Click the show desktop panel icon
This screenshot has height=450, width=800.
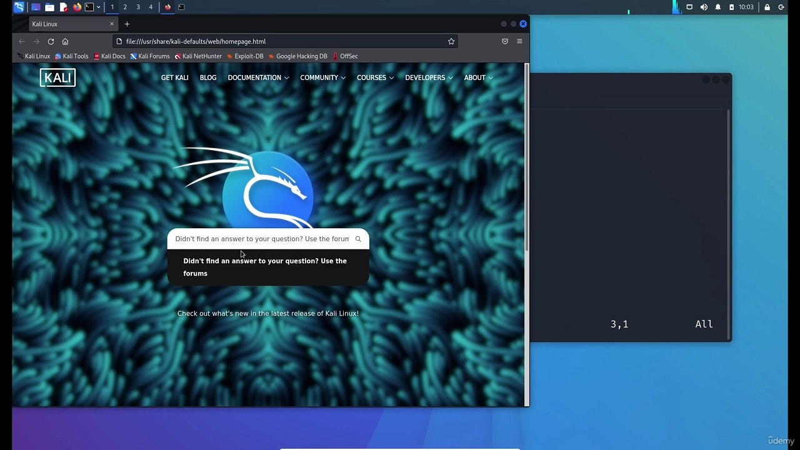click(36, 7)
